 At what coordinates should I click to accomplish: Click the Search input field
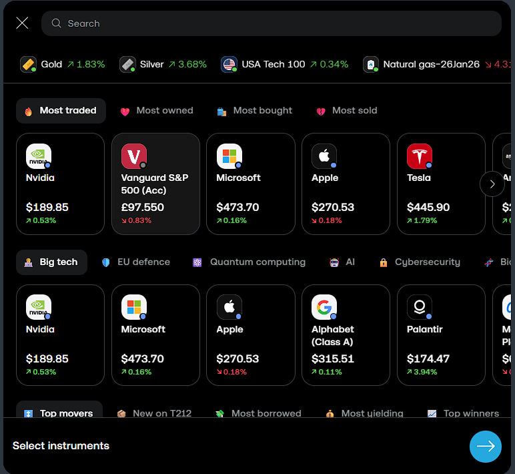(x=272, y=23)
